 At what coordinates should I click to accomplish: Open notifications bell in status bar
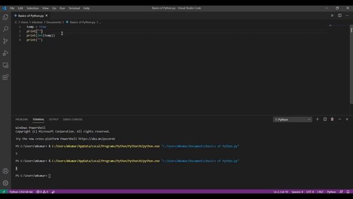348,192
